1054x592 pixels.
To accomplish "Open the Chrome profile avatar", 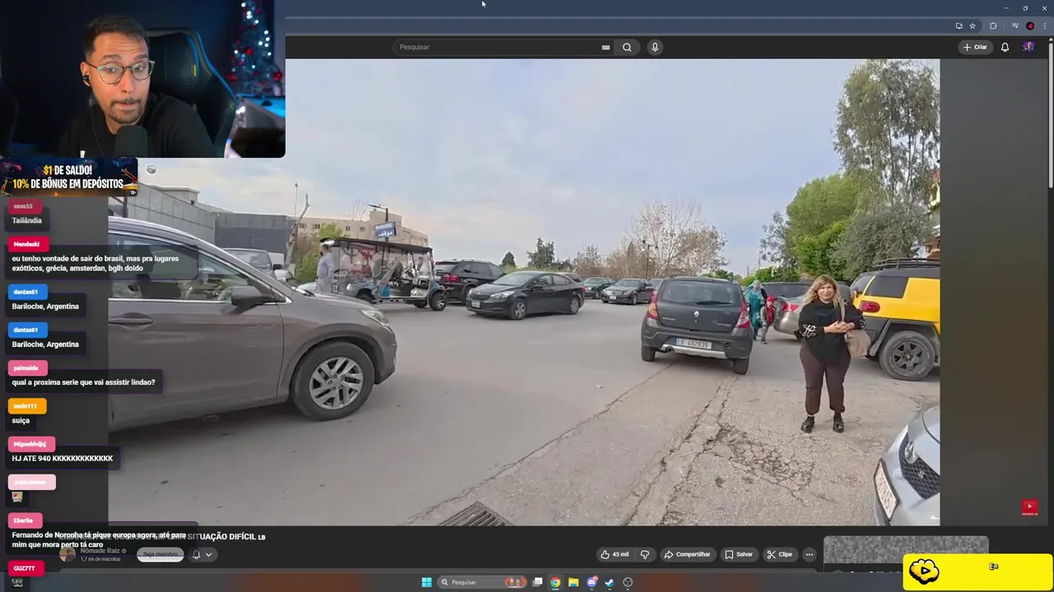I will click(x=1030, y=25).
